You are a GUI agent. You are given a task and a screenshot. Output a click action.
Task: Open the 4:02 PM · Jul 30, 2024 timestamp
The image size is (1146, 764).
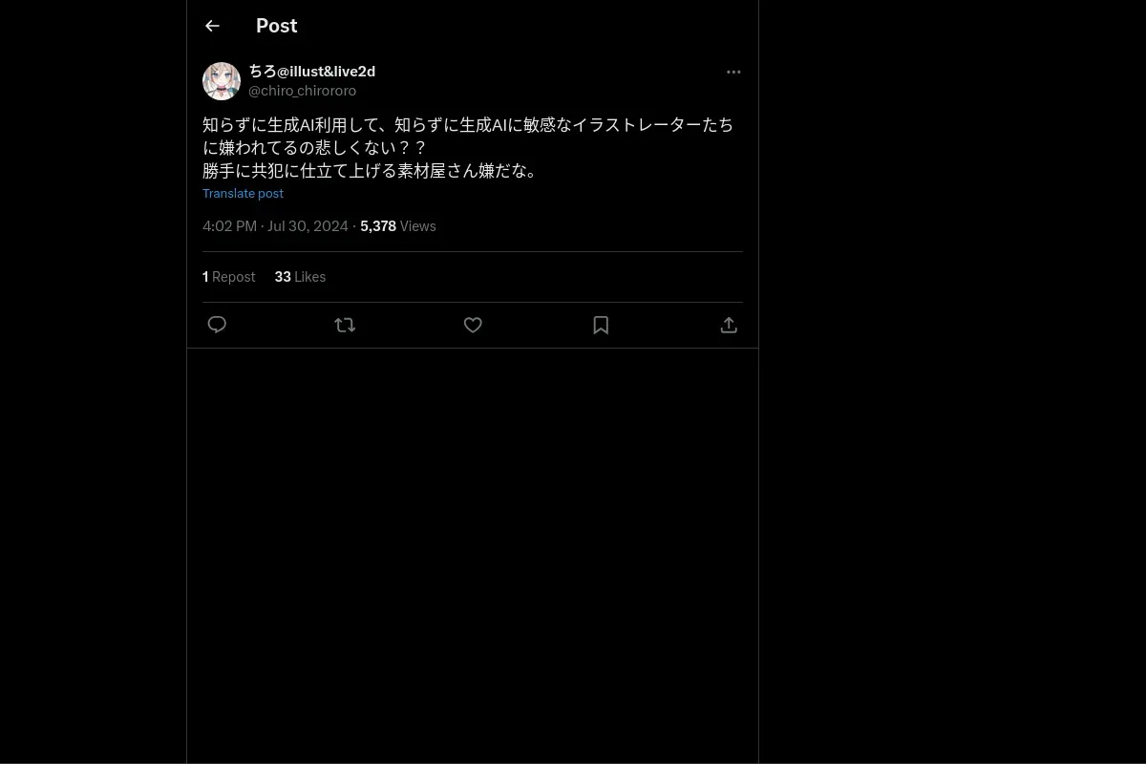(275, 226)
